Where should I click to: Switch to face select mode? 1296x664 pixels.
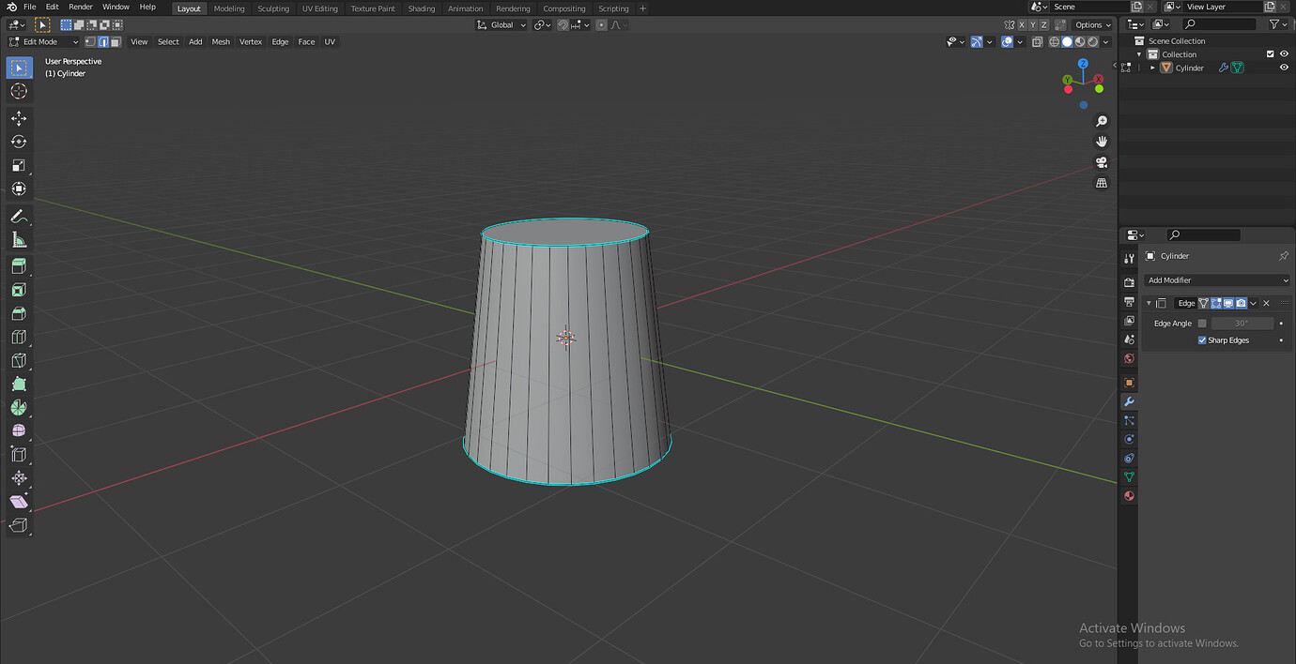point(116,41)
